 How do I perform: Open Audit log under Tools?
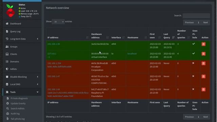click(x=15, y=114)
